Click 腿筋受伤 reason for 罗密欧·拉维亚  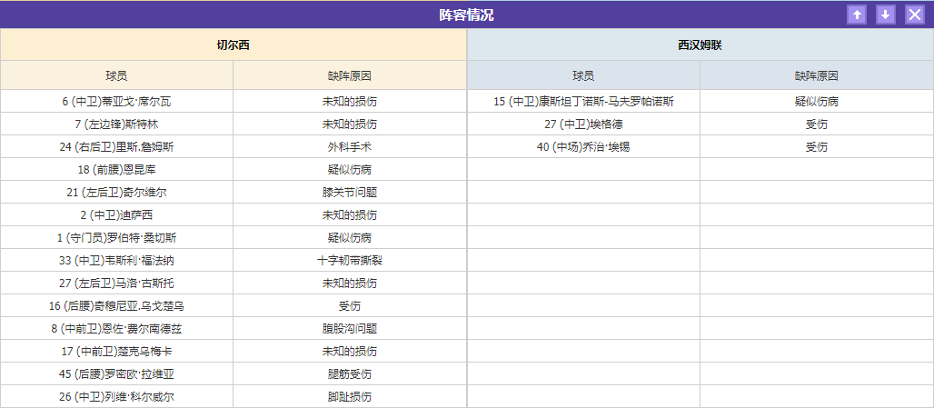(x=350, y=374)
